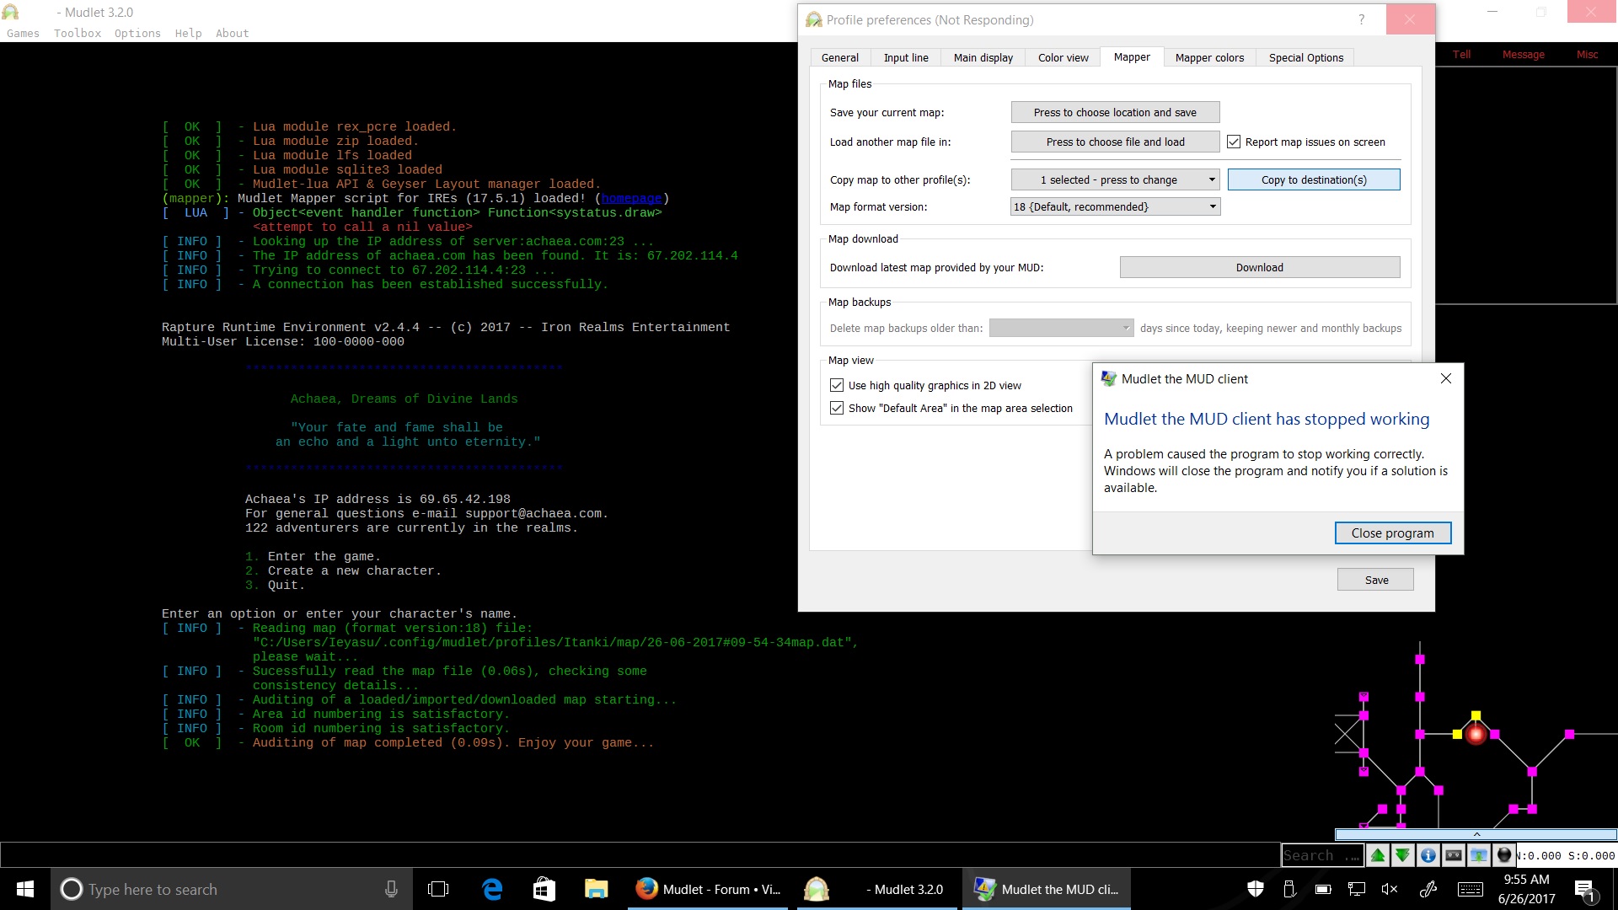Select the Tell chat tab
This screenshot has height=910, width=1618.
click(1461, 54)
